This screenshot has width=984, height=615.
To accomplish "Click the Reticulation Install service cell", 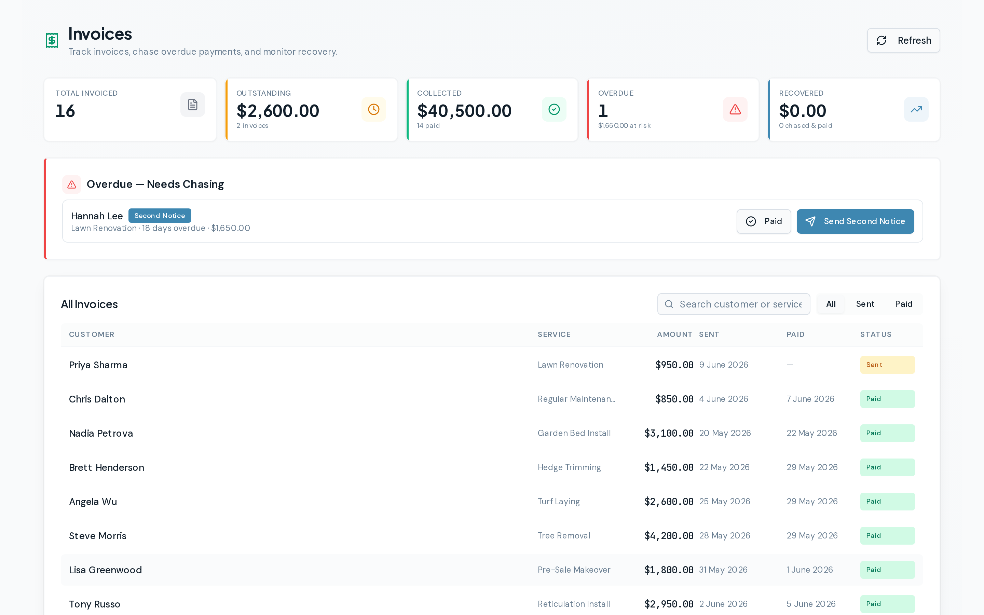I will coord(573,604).
